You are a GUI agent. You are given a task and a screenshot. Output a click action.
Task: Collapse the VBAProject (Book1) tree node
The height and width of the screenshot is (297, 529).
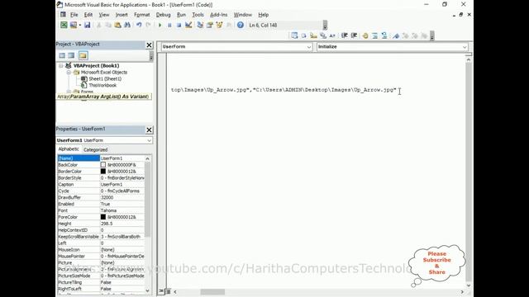click(x=61, y=66)
